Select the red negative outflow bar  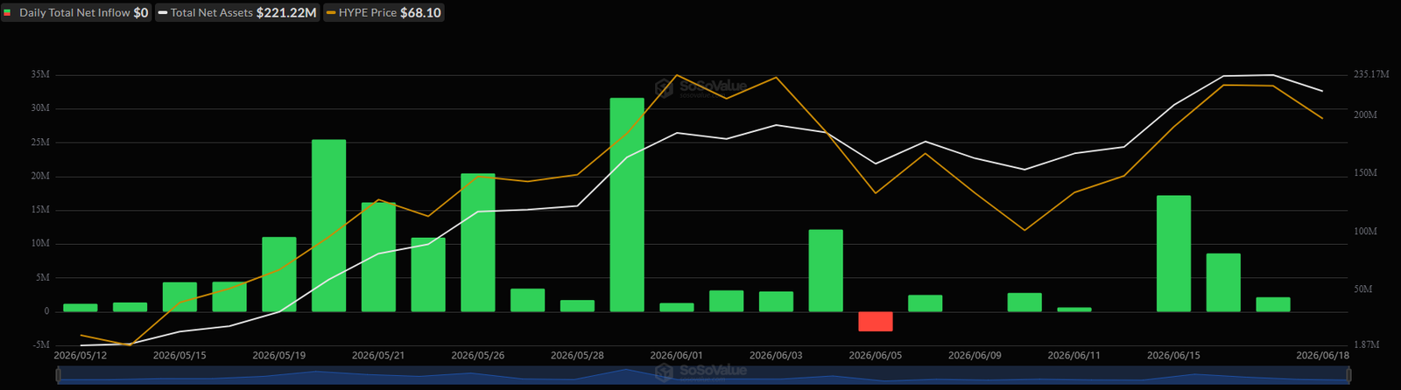[876, 321]
